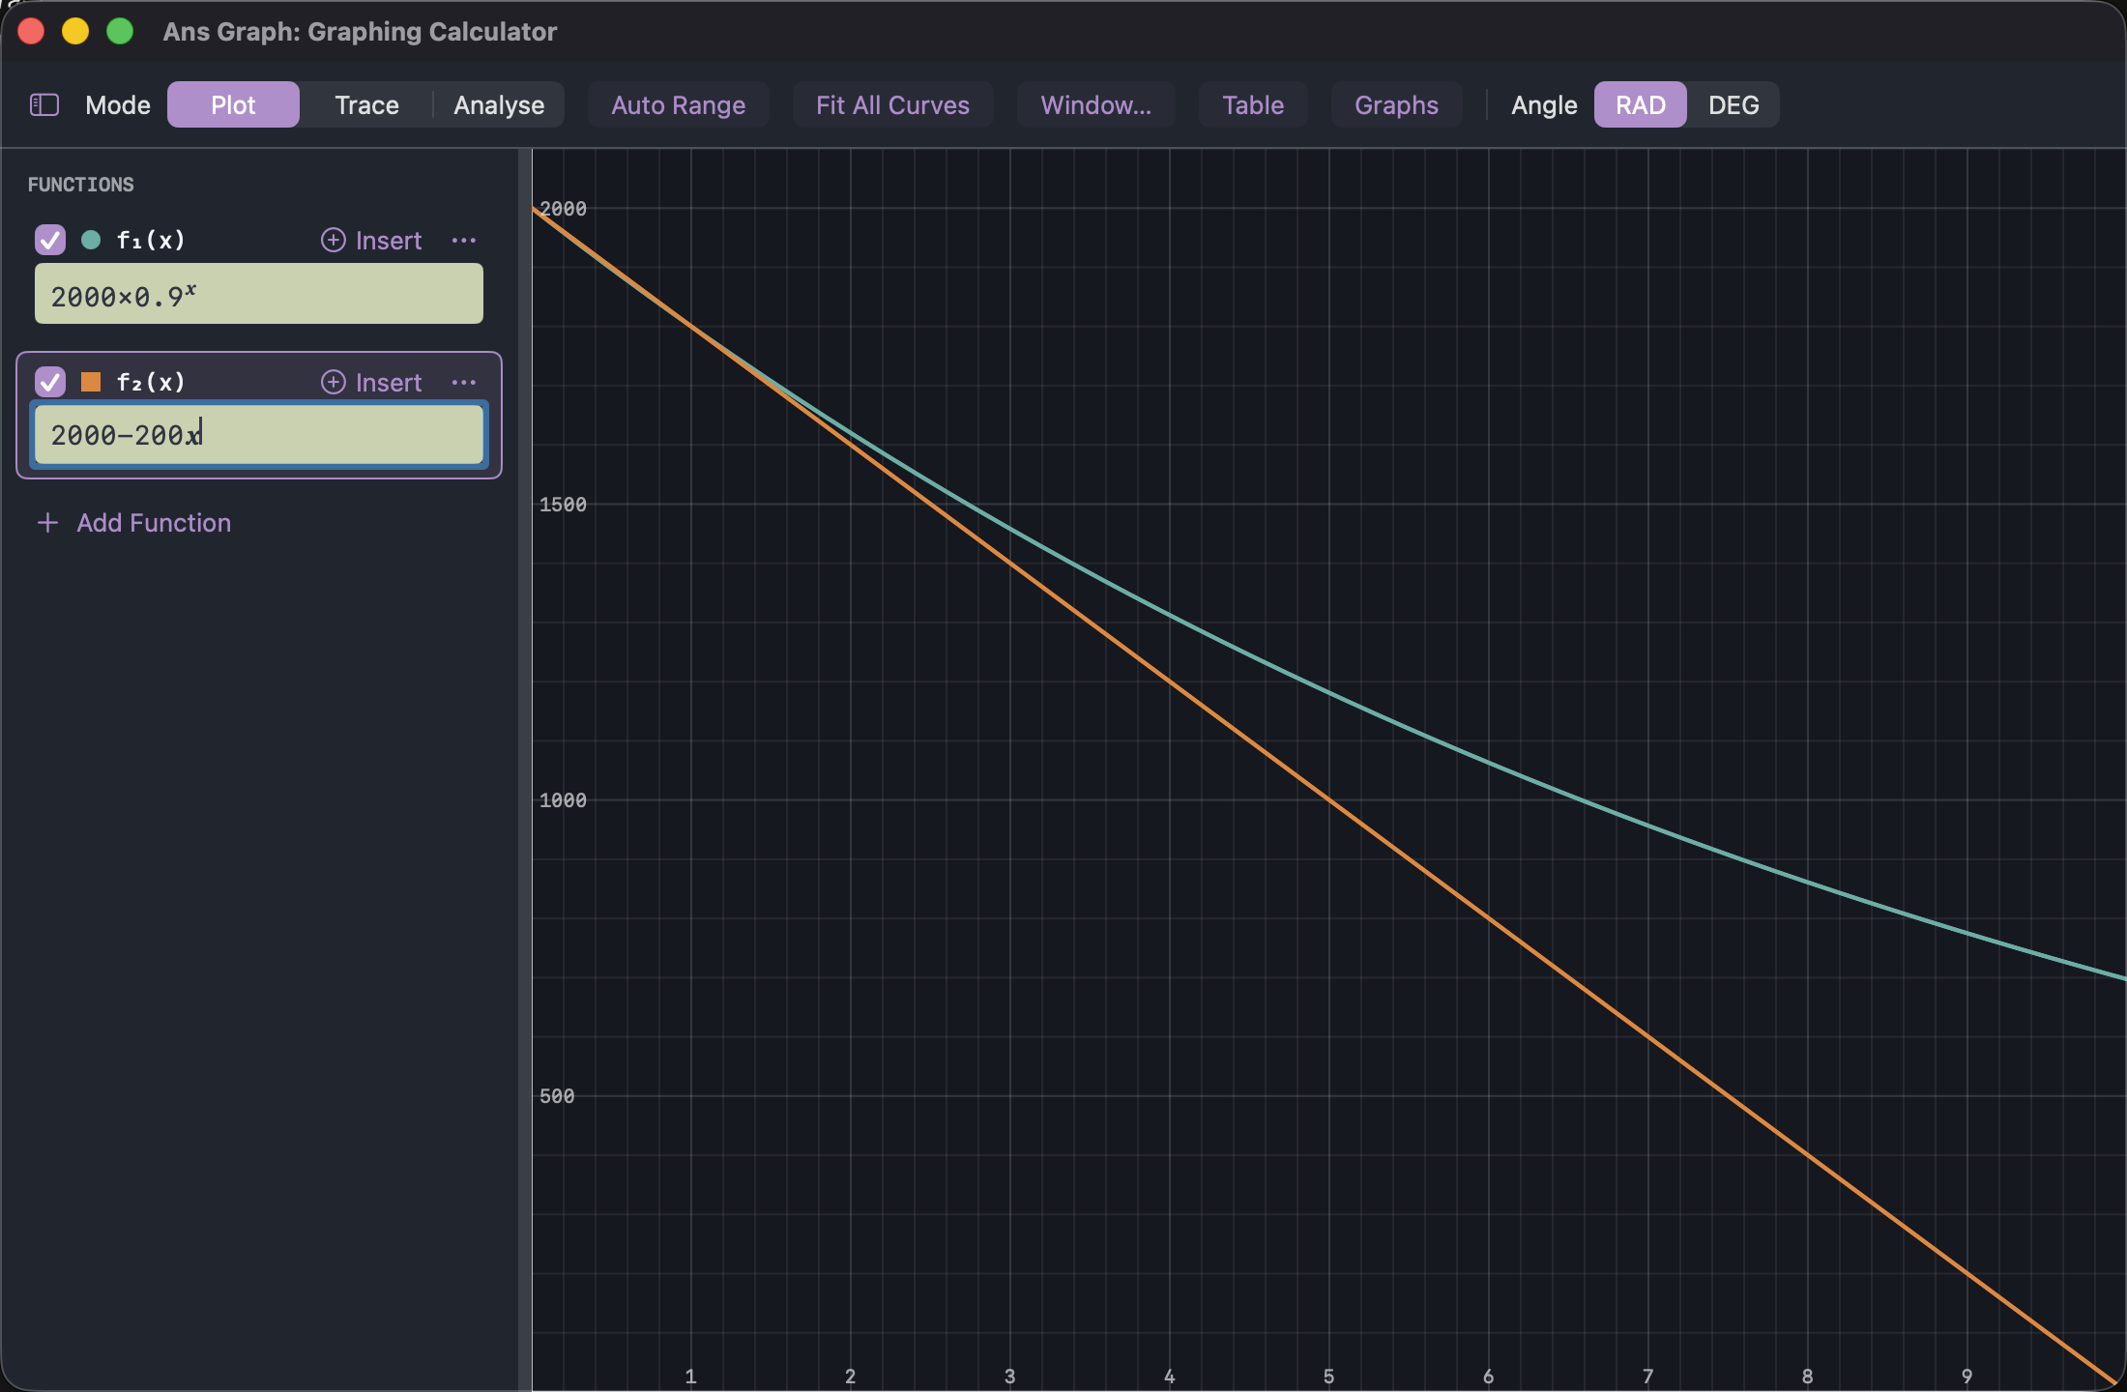The width and height of the screenshot is (2127, 1392).
Task: Uncheck the f₁(x) visibility checkbox
Action: 50,240
